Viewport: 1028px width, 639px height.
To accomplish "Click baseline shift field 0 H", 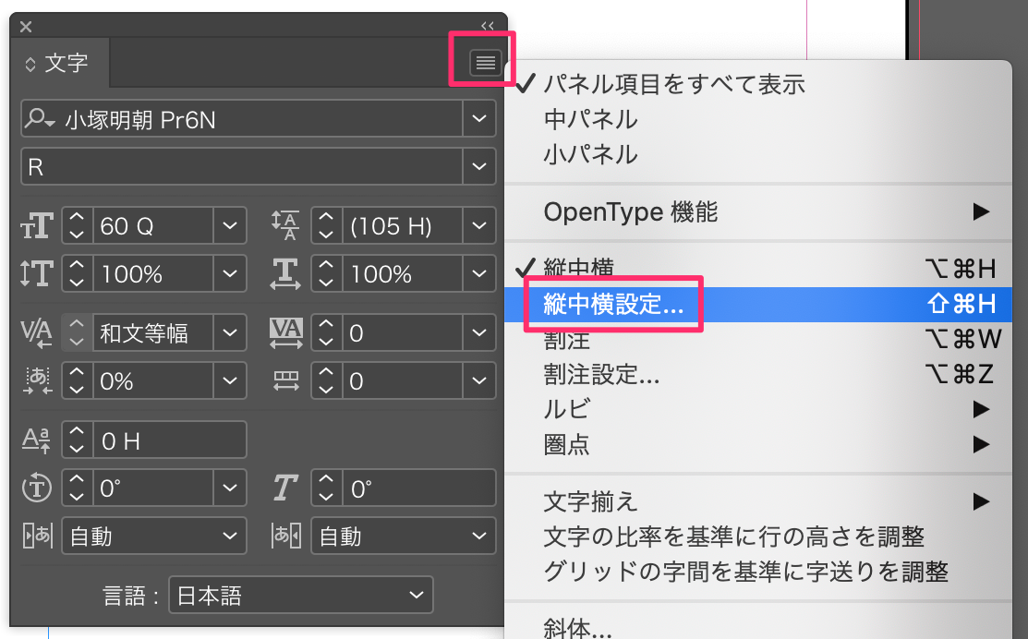I will pos(169,440).
